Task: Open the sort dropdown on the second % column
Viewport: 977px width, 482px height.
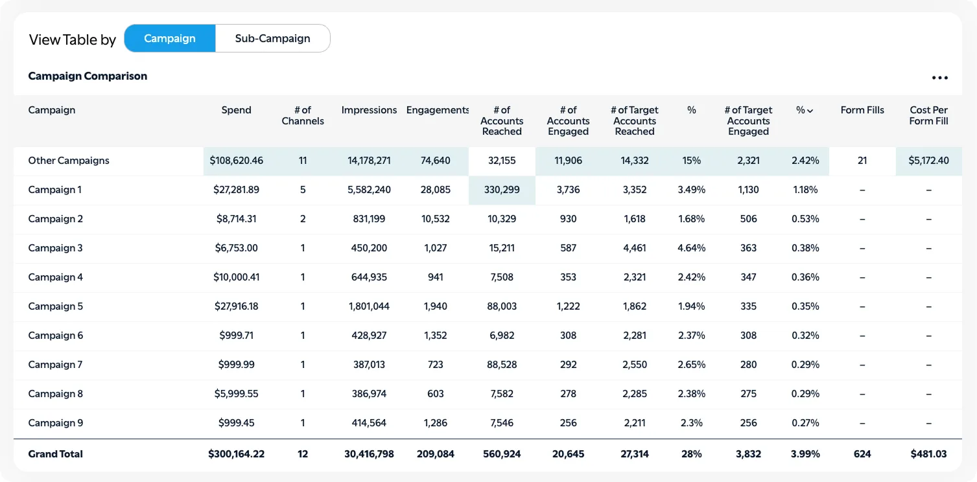Action: [x=804, y=110]
